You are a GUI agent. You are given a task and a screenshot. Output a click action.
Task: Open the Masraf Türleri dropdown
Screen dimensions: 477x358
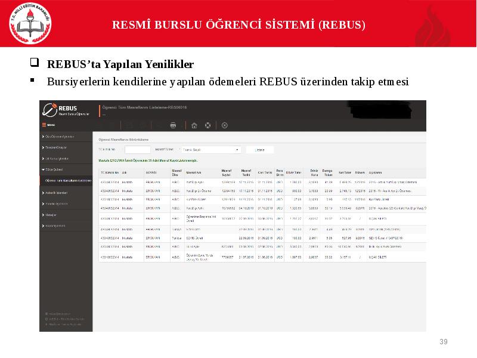pos(211,150)
